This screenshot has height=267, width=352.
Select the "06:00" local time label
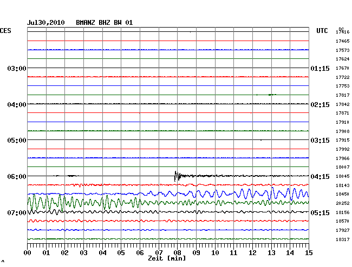17,177
